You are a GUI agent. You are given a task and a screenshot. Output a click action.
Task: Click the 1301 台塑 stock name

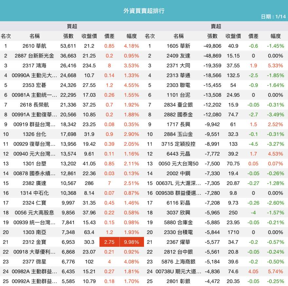34,164
